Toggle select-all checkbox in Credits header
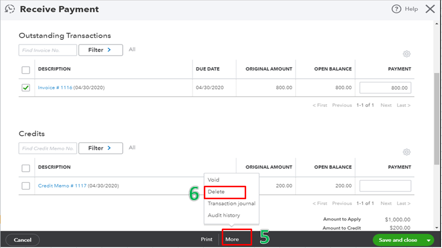Viewport: 442px width, 248px height. 26,168
